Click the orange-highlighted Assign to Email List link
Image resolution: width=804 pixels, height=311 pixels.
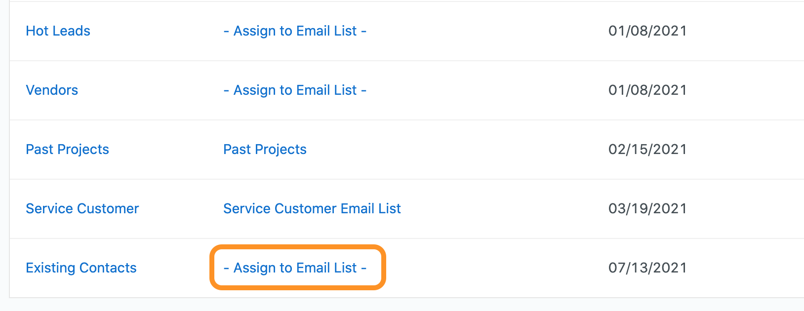pos(295,268)
